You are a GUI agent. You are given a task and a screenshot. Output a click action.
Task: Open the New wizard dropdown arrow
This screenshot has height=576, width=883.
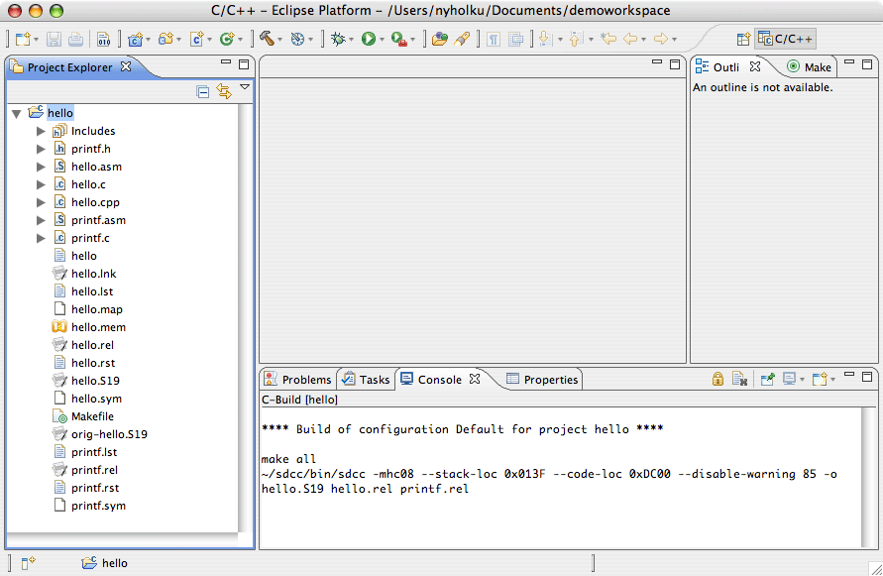click(x=36, y=40)
